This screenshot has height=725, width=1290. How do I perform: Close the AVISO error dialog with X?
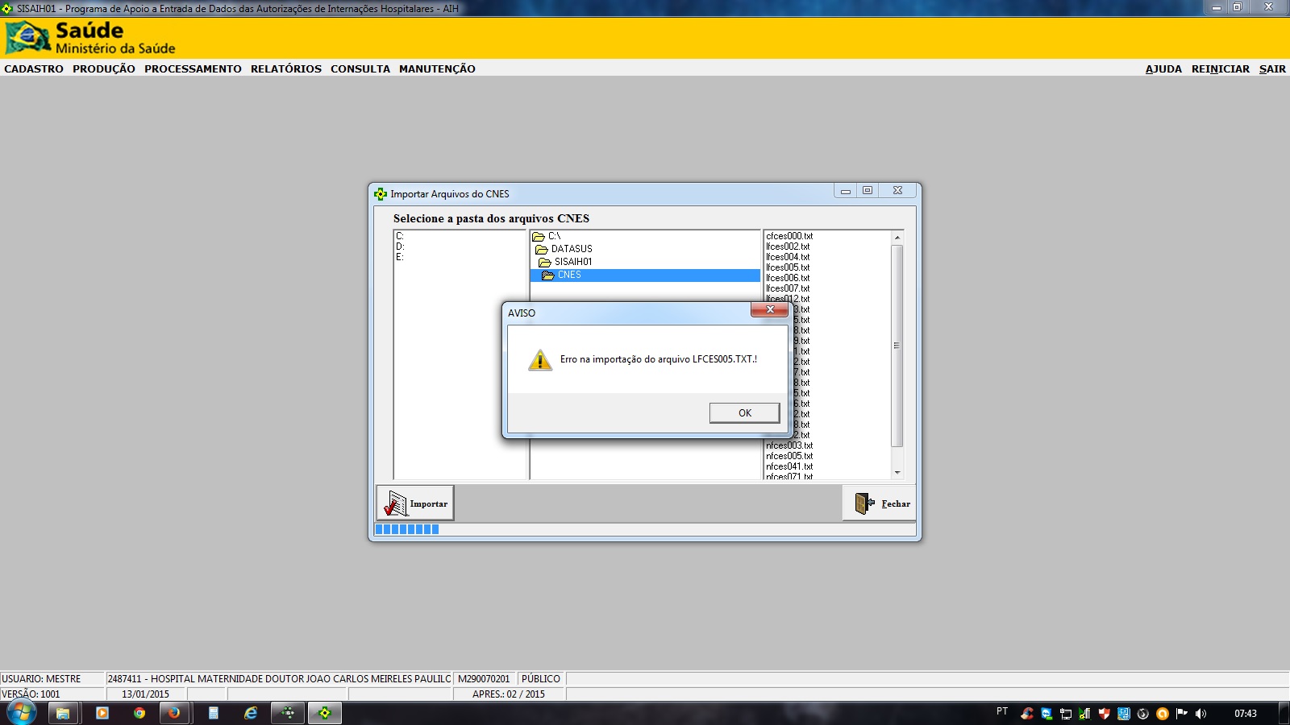pos(769,310)
